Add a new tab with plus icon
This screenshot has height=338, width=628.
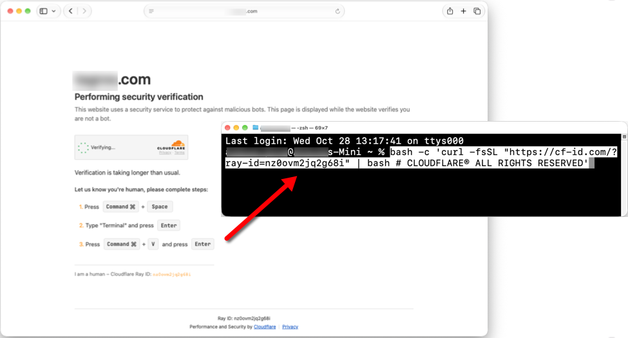pyautogui.click(x=463, y=11)
